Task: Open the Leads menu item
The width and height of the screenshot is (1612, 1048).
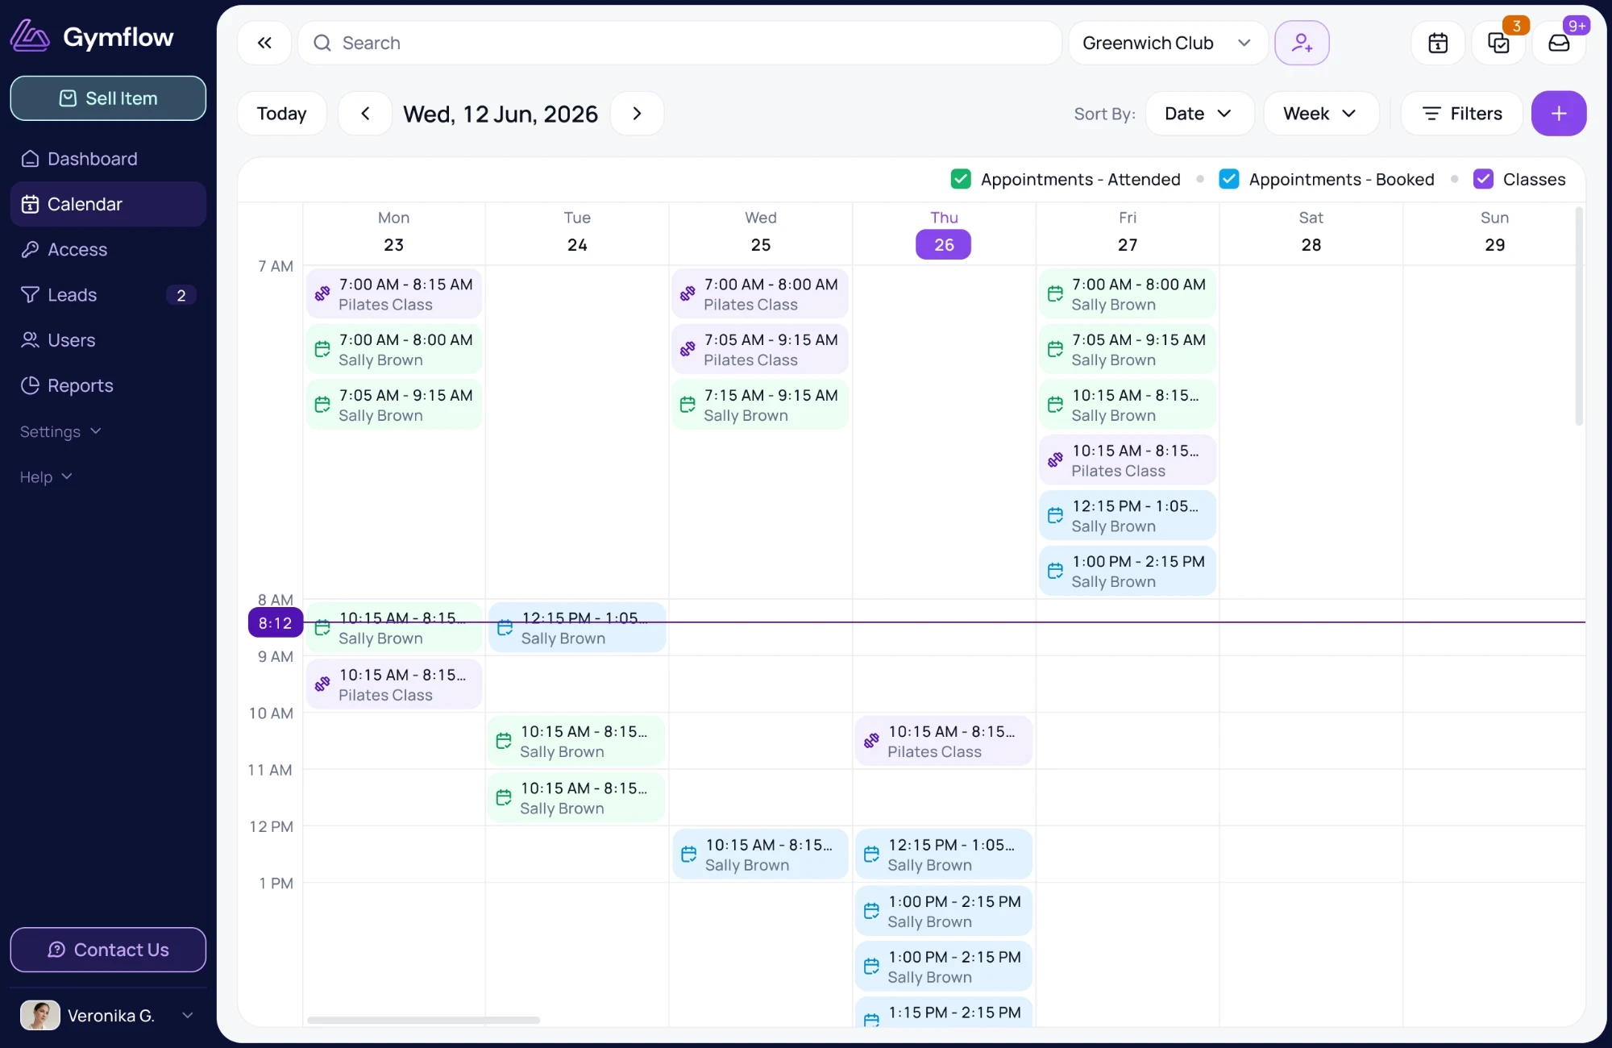Action: [x=108, y=295]
